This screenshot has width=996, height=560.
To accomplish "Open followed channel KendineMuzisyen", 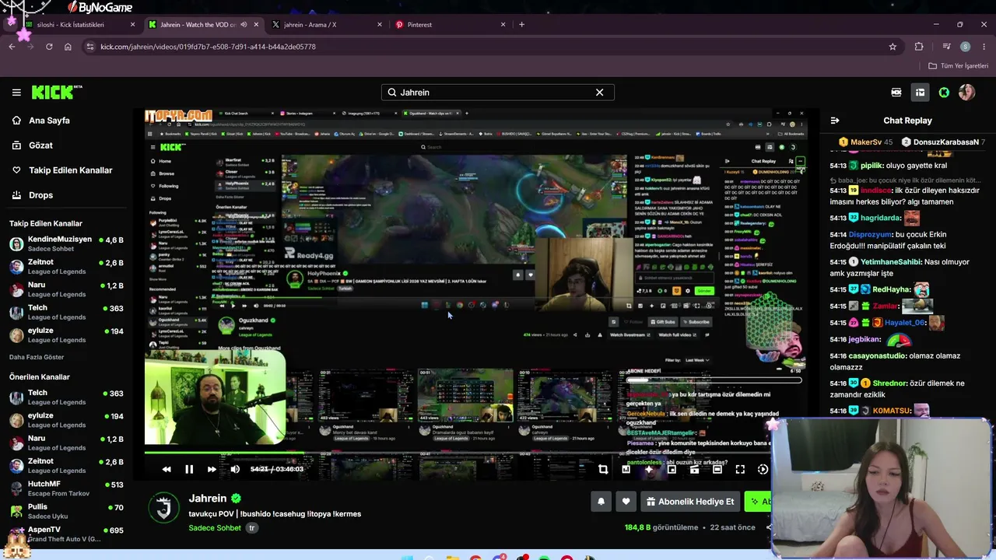I will pos(65,243).
